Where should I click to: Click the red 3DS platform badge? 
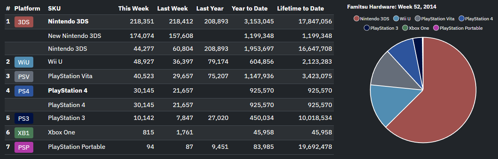pyautogui.click(x=24, y=22)
